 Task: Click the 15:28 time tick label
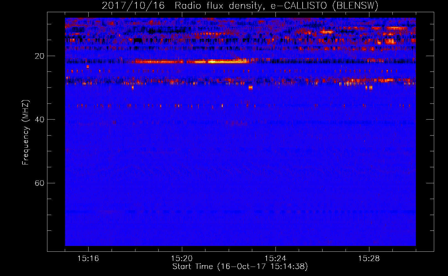coord(369,259)
